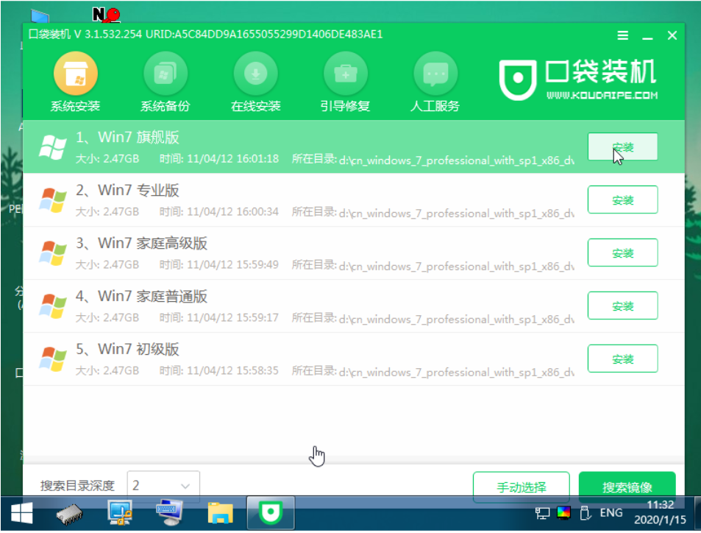The image size is (701, 533).
Task: Click the 搜索镜像 search image button
Action: (x=627, y=487)
